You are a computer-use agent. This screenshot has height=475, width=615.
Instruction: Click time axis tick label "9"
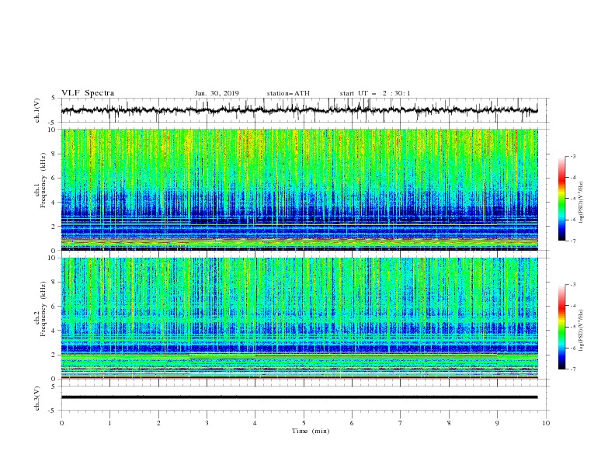[497, 423]
